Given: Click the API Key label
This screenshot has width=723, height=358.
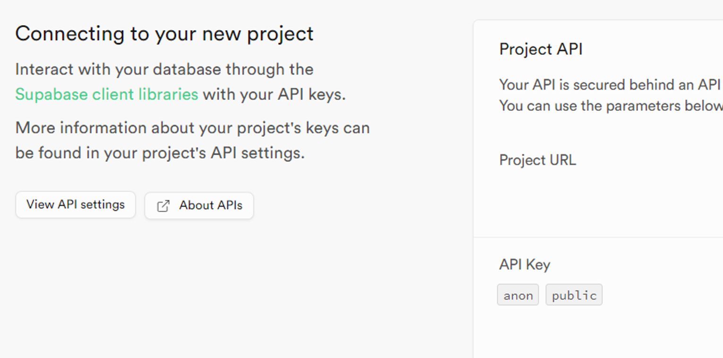Looking at the screenshot, I should [525, 264].
